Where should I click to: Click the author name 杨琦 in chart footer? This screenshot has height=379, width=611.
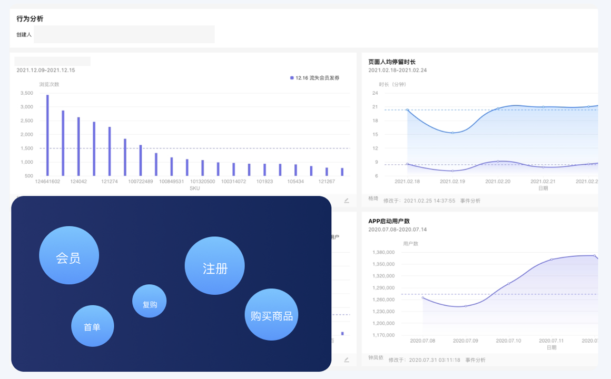(x=373, y=199)
